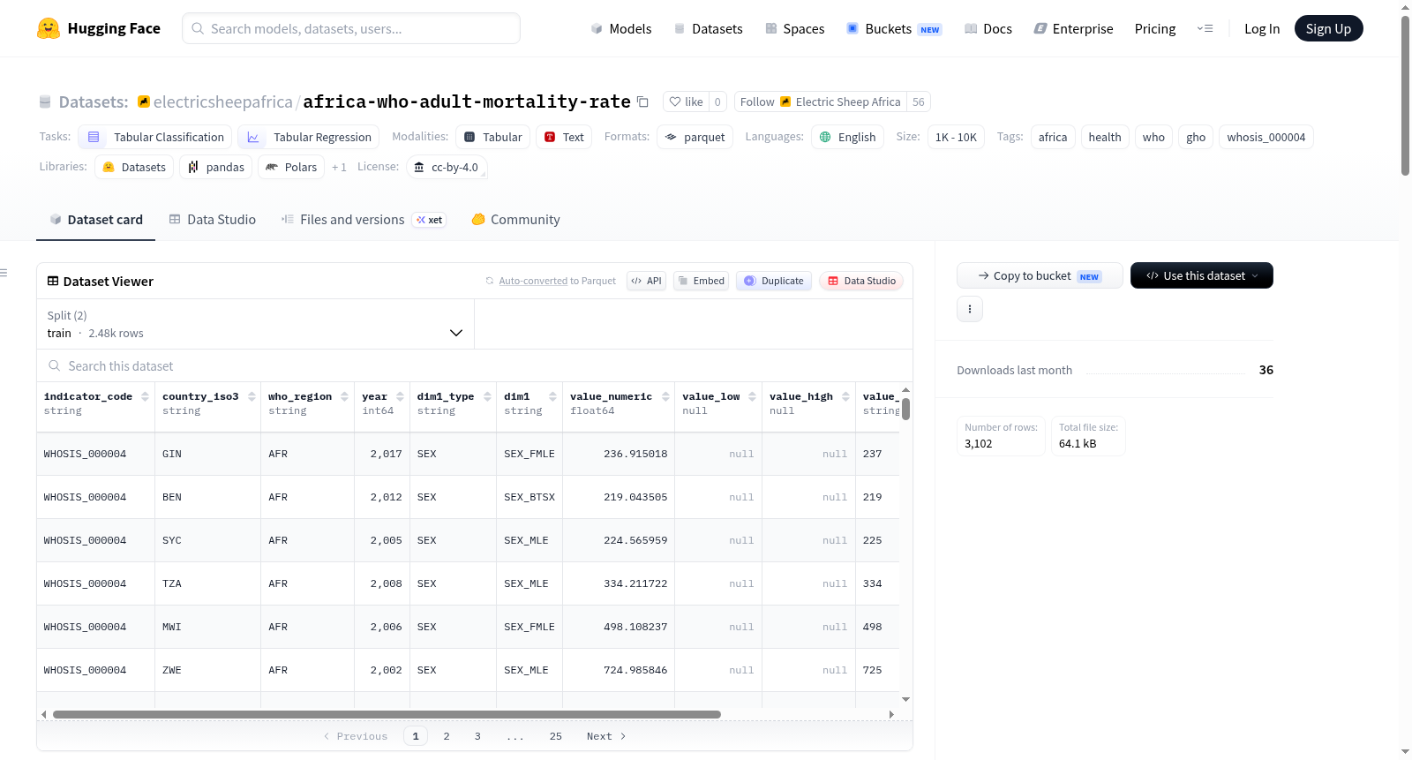Viewport: 1412px width, 760px height.
Task: Open the Enterprise menu item
Action: pos(1074,28)
